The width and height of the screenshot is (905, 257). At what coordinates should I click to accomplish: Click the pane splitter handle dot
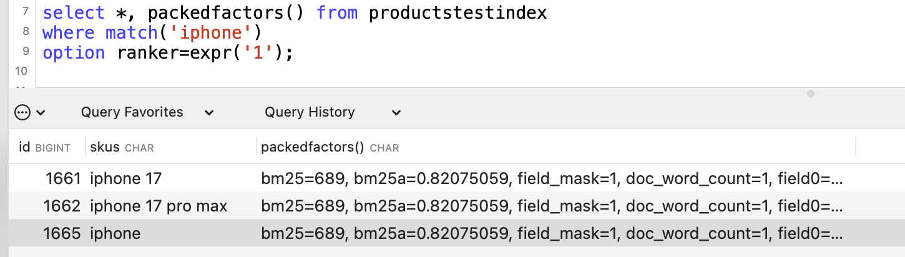click(811, 94)
